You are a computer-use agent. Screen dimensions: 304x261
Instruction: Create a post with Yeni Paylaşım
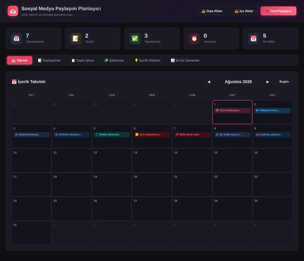tap(278, 11)
